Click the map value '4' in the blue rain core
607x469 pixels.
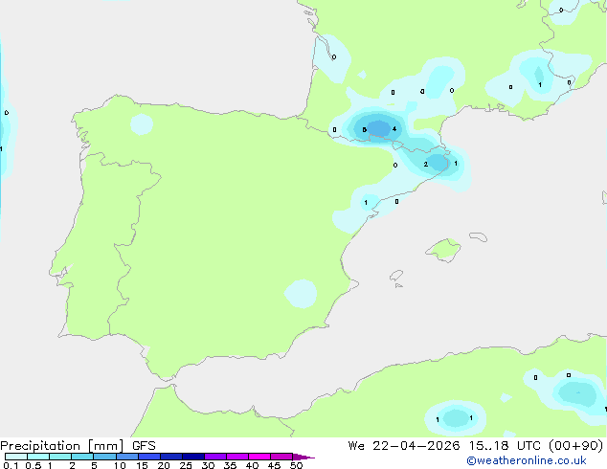pyautogui.click(x=394, y=129)
